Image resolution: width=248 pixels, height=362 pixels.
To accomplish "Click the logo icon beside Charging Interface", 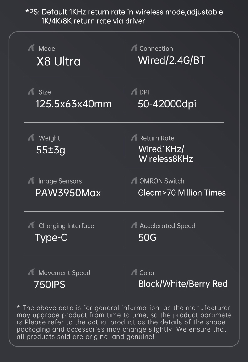I will (31, 225).
